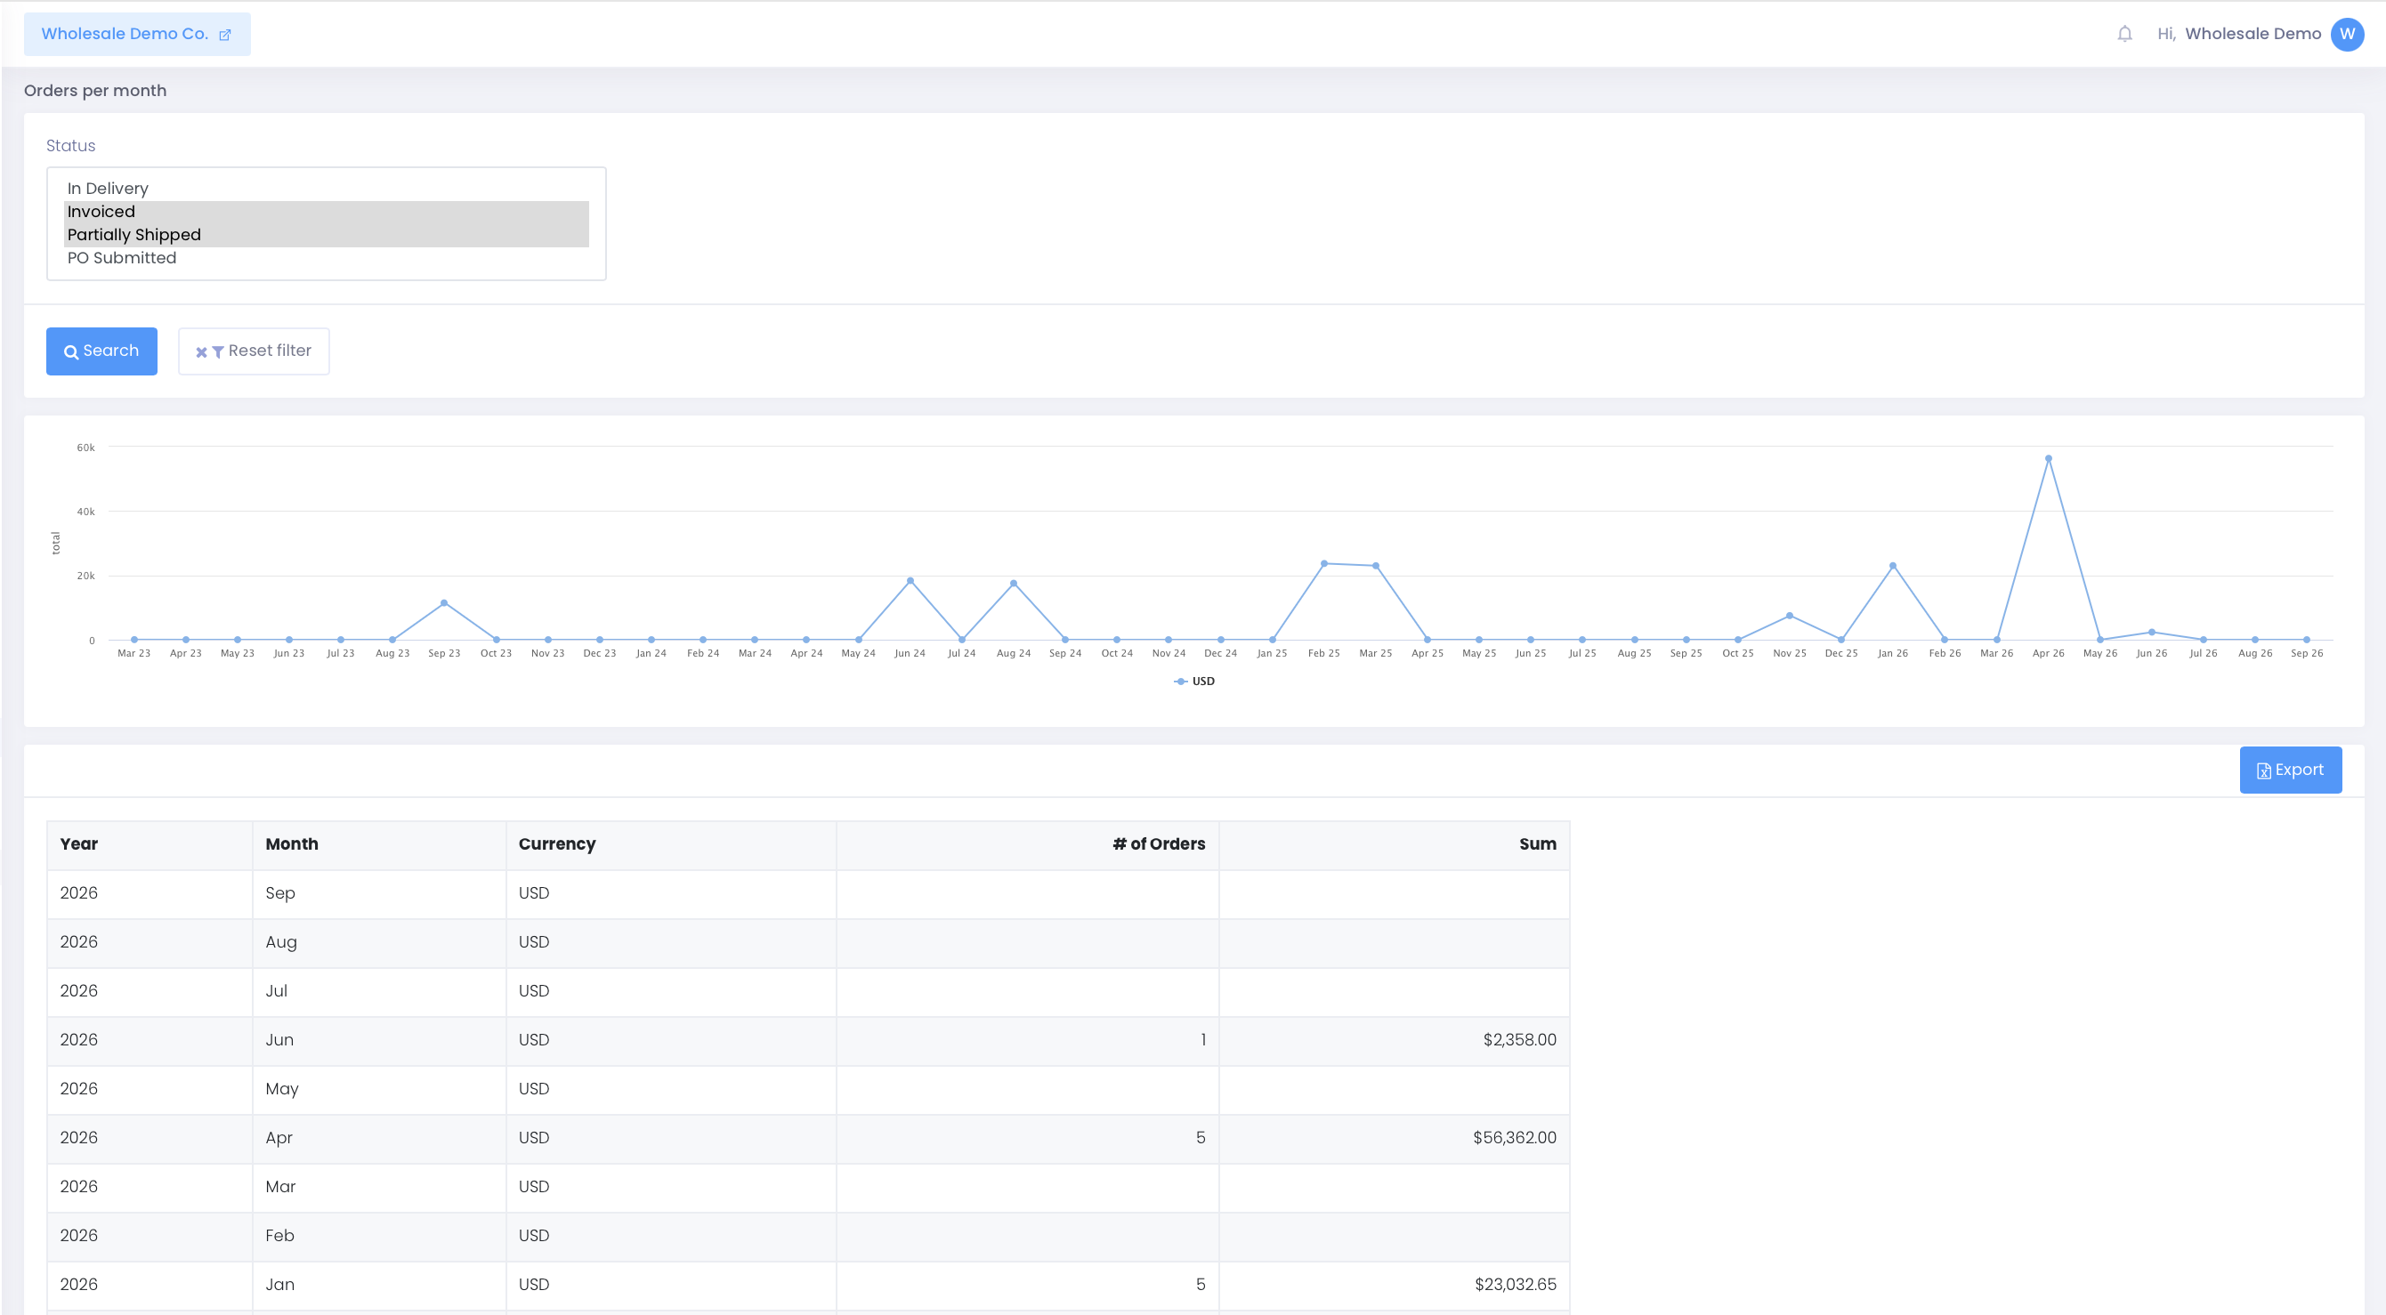Image resolution: width=2386 pixels, height=1315 pixels.
Task: Click the Nov 25 chart data point
Action: point(1789,616)
